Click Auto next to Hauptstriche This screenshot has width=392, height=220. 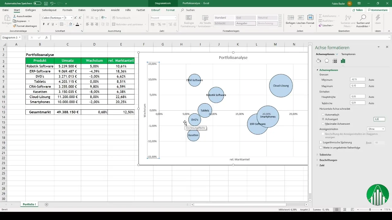click(x=371, y=97)
